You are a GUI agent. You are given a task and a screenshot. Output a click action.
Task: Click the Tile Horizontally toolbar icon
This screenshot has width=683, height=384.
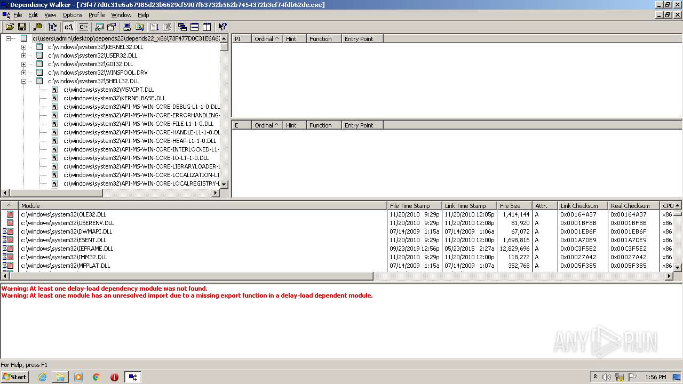195,27
